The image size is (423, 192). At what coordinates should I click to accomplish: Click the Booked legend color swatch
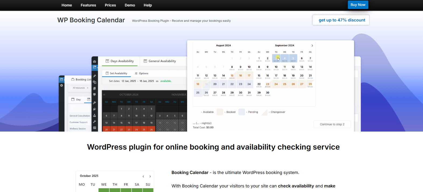[x=220, y=112]
